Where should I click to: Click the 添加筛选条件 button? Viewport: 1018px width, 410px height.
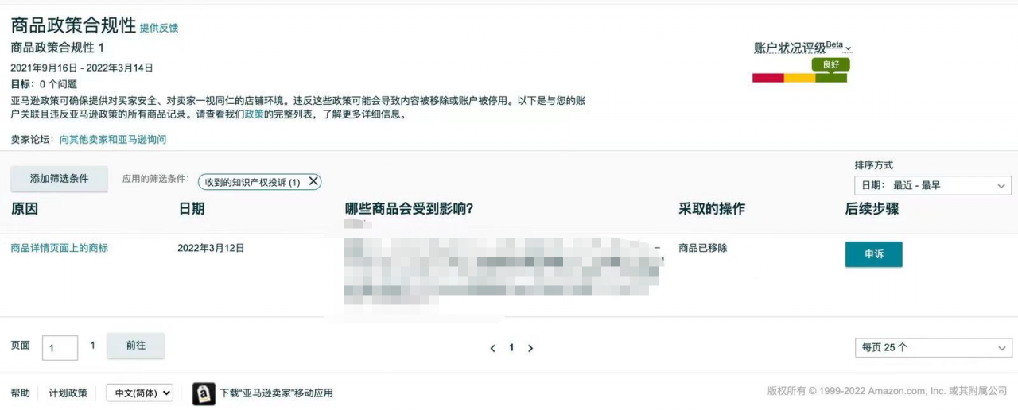[59, 179]
